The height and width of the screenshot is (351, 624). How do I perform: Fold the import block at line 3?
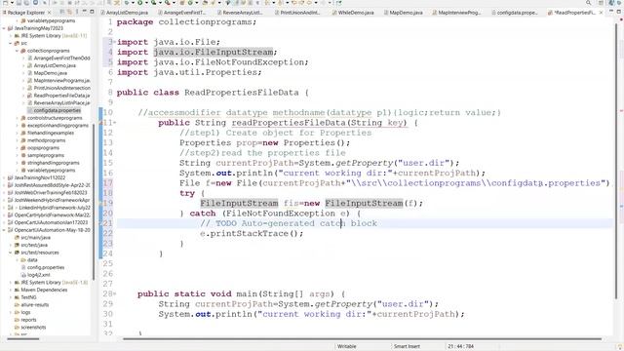115,42
